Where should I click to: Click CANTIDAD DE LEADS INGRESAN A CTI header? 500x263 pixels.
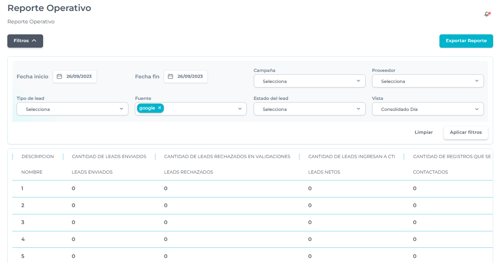(x=351, y=157)
